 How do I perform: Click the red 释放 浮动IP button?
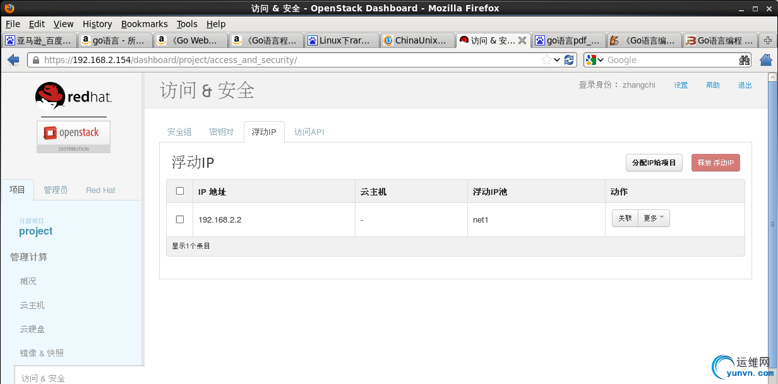[x=715, y=163]
